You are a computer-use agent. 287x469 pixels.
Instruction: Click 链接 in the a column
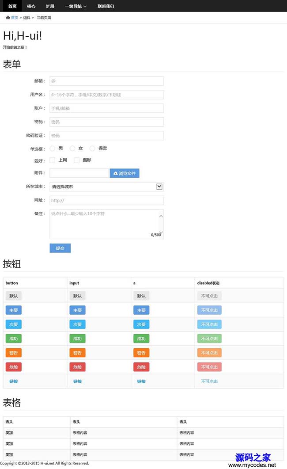141,381
